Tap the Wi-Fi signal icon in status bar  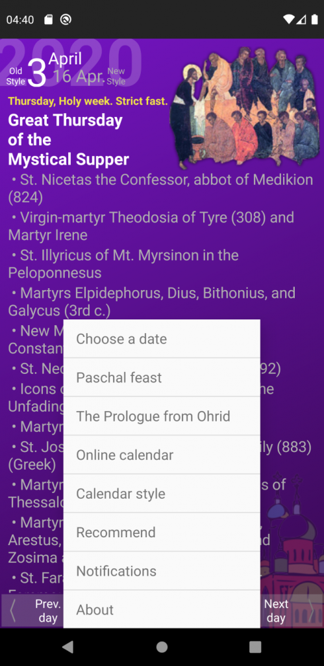pos(289,19)
